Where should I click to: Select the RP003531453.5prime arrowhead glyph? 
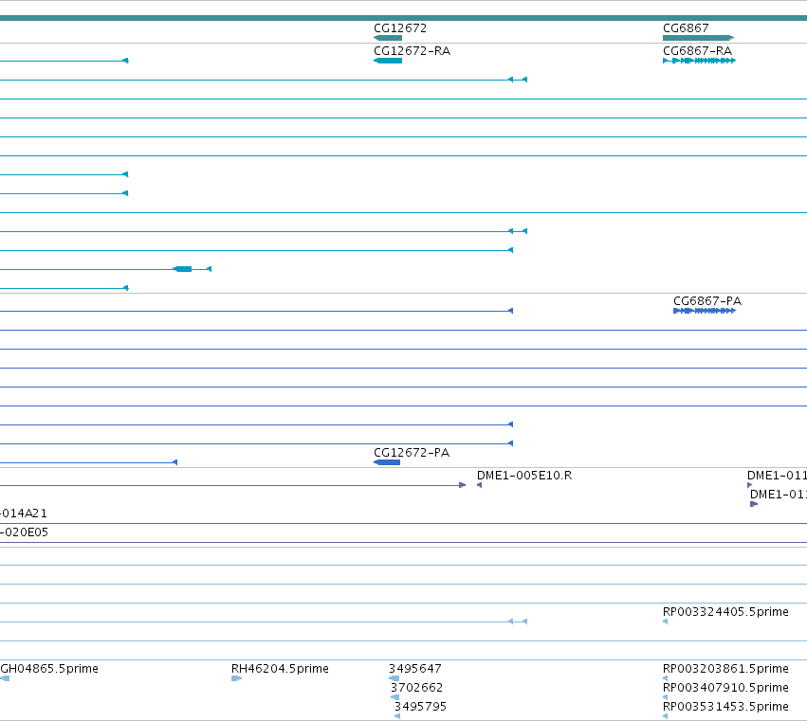tap(665, 716)
